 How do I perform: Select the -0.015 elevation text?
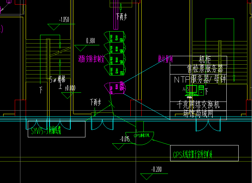(125, 139)
